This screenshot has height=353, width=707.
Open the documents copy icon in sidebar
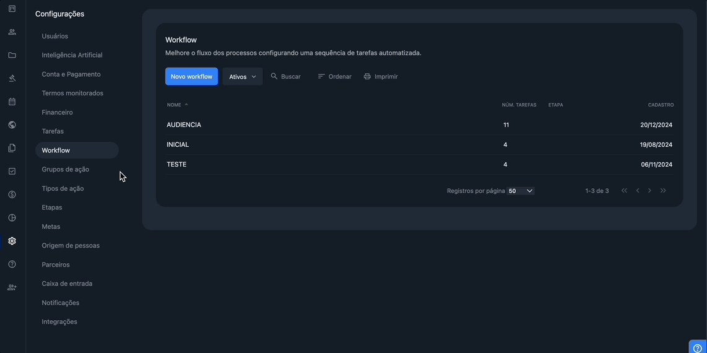[x=12, y=148]
